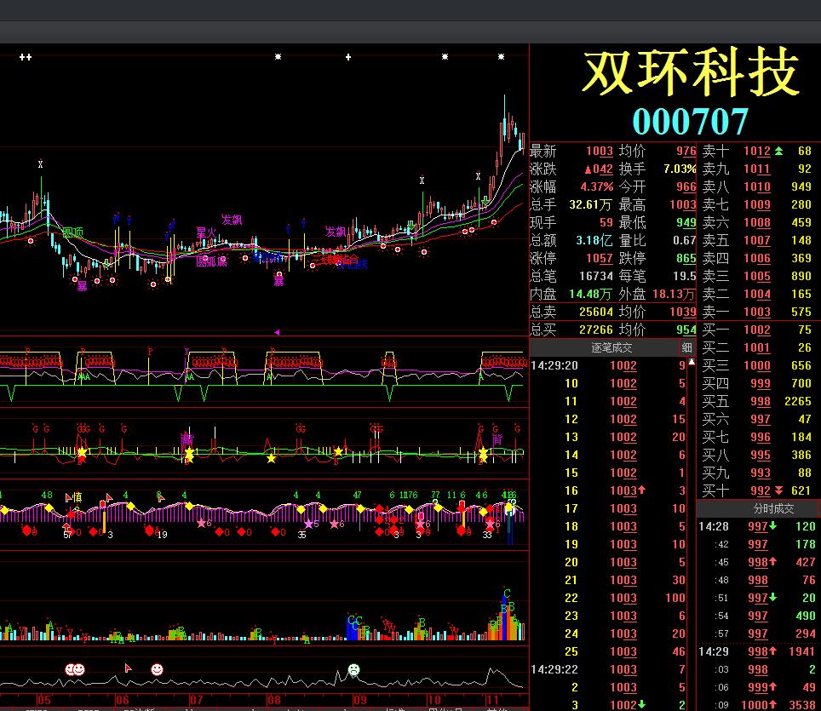Click the '++' marker at top of chart

tap(26, 57)
